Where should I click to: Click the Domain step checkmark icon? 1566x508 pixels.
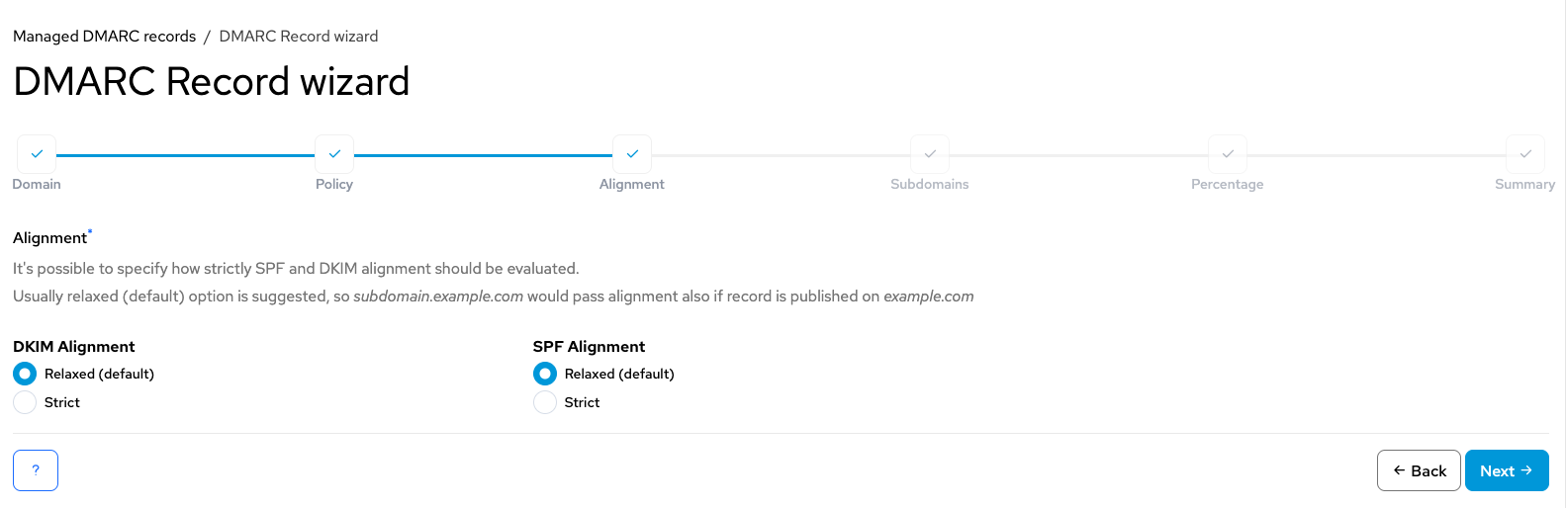(37, 154)
